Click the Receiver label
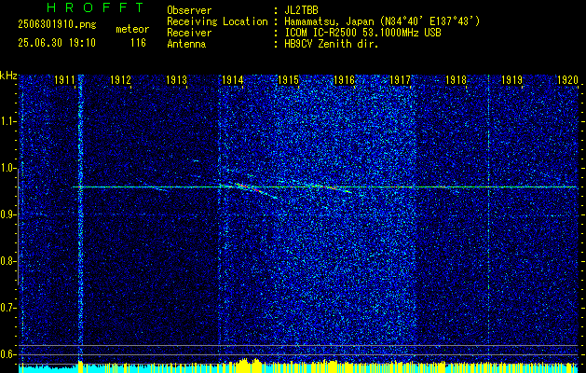 (x=189, y=33)
